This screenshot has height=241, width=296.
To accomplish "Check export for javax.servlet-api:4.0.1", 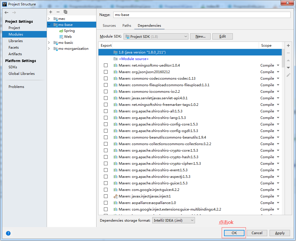I will click(106, 98).
